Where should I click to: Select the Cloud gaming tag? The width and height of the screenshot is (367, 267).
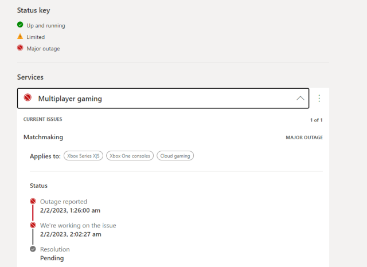(176, 156)
